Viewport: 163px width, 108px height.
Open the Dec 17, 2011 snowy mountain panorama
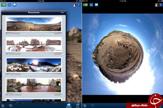(x=34, y=65)
